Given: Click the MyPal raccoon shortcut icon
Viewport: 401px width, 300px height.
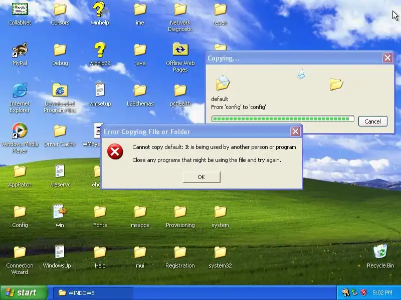Looking at the screenshot, I should click(x=20, y=49).
